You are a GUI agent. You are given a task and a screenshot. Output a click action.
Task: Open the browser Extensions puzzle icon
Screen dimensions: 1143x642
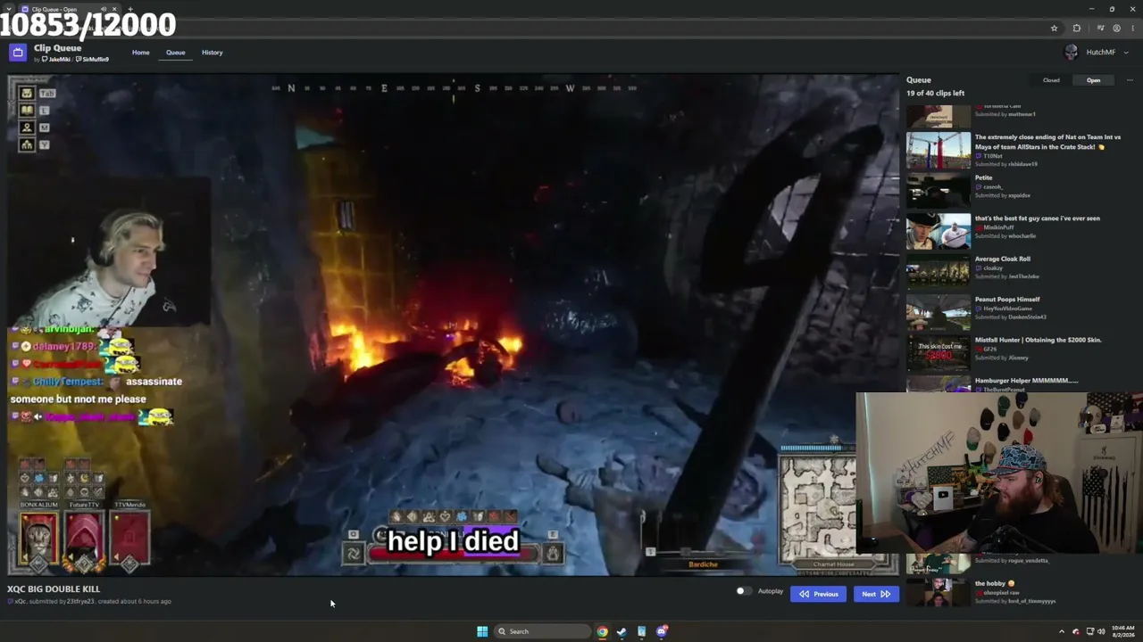coord(1077,29)
